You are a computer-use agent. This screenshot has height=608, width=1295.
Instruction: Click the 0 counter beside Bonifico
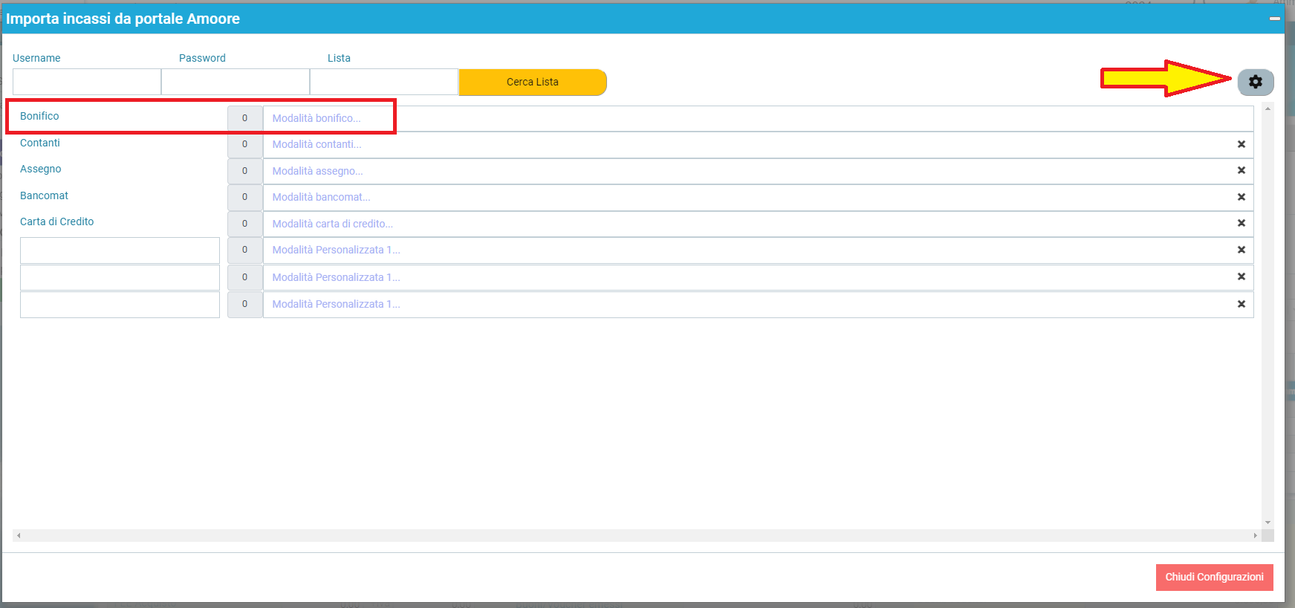(244, 118)
